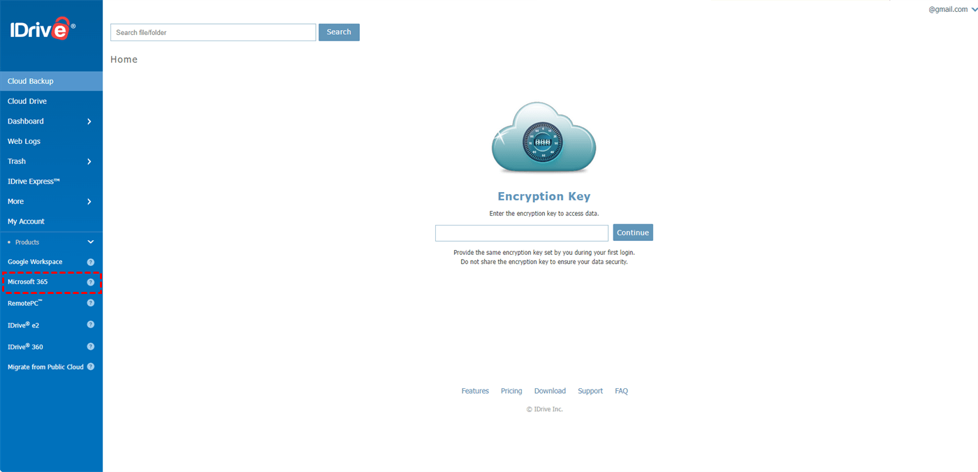
Task: Click the Products section label
Action: tap(27, 242)
